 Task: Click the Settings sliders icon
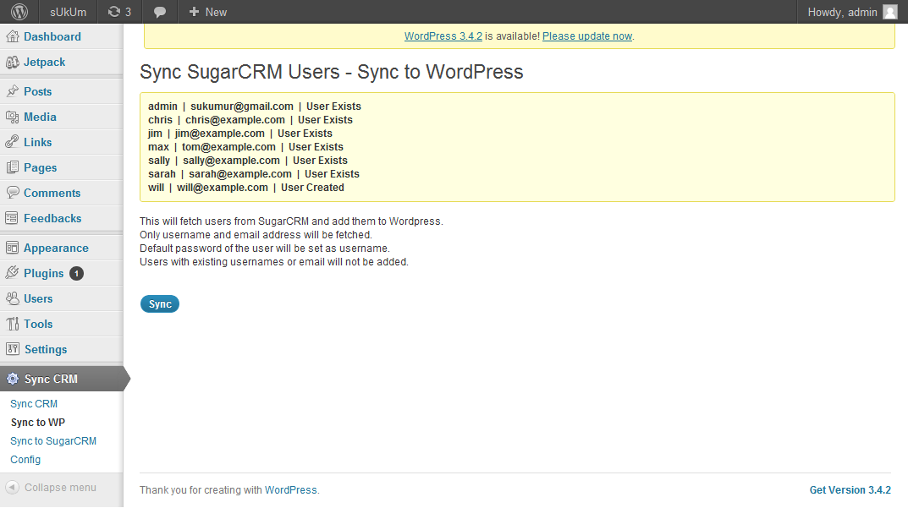pyautogui.click(x=12, y=349)
